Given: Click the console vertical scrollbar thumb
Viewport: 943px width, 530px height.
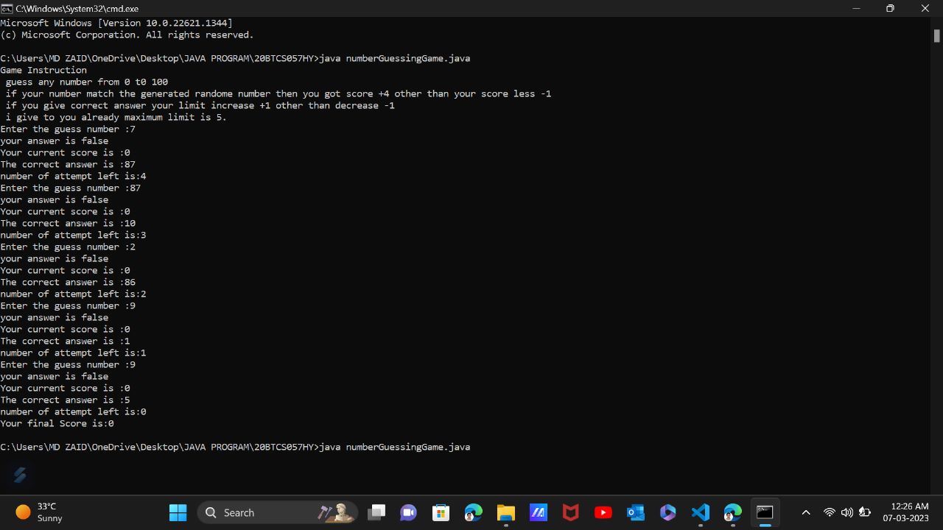Looking at the screenshot, I should click(937, 35).
